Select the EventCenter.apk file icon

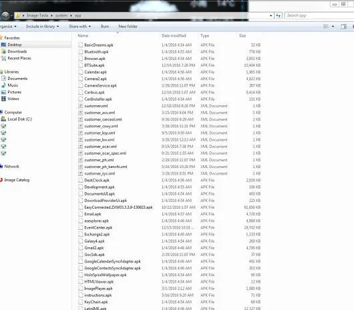coord(80,227)
